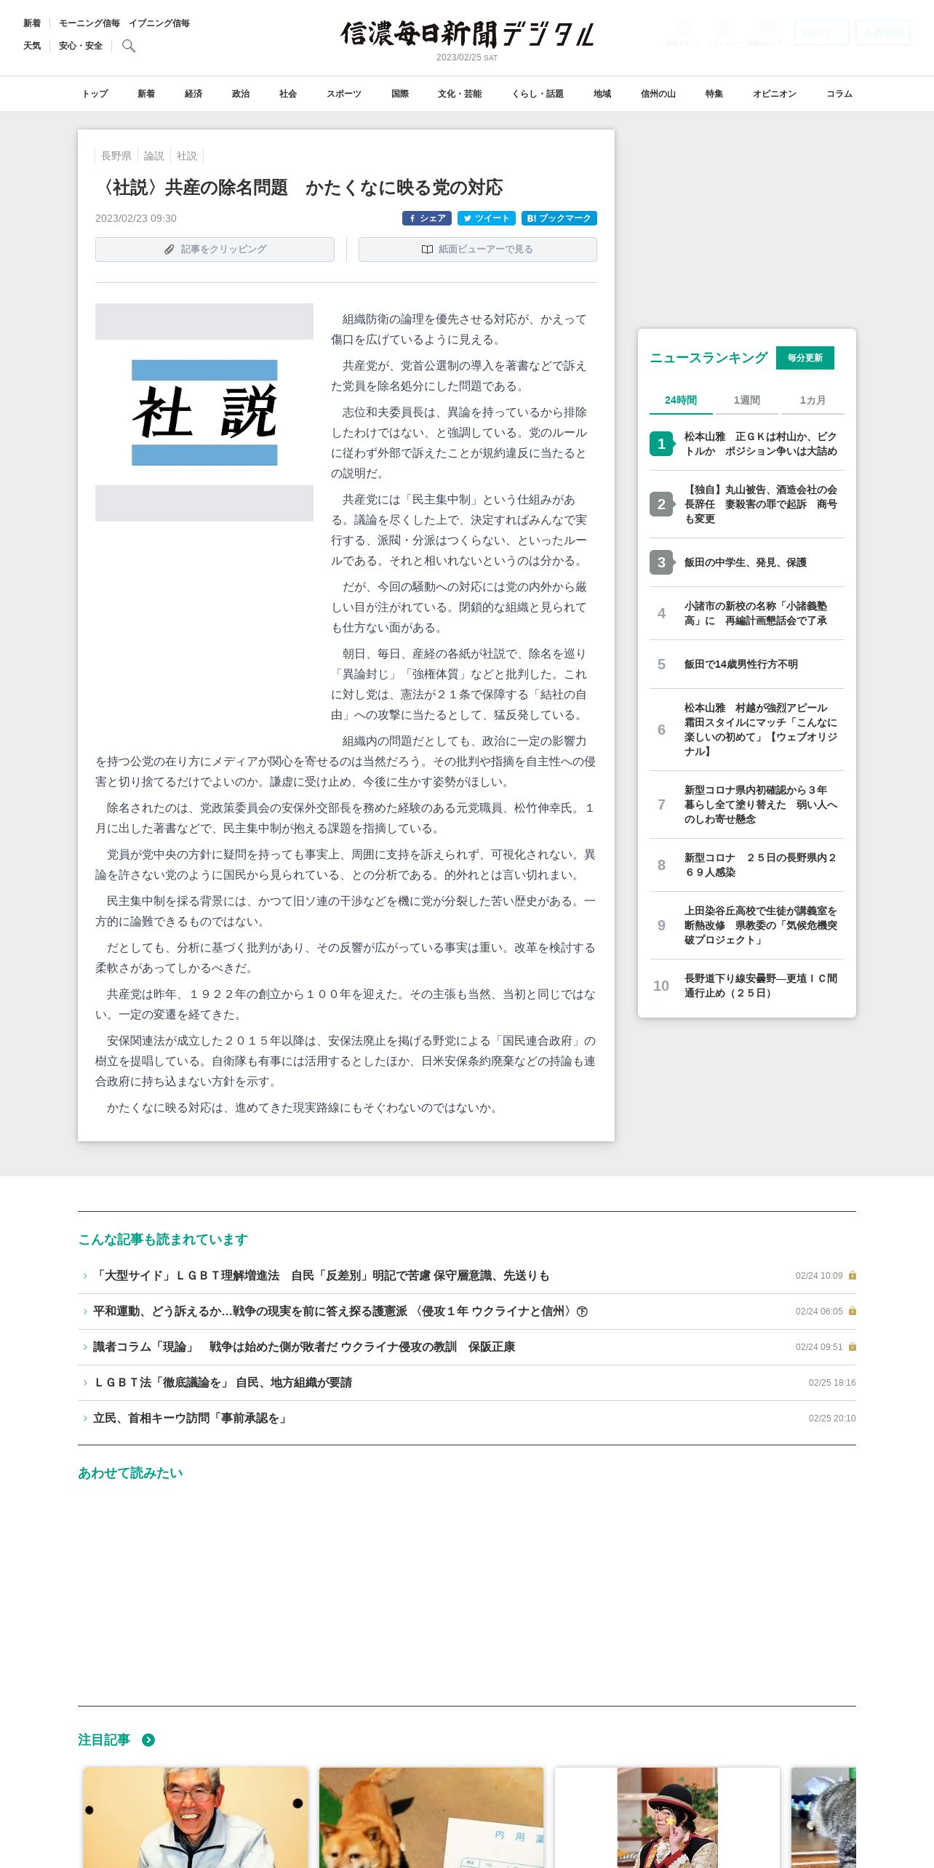Open faint 紙面ビューアー icon in header
Screen dimensions: 934x1868
(x=767, y=33)
